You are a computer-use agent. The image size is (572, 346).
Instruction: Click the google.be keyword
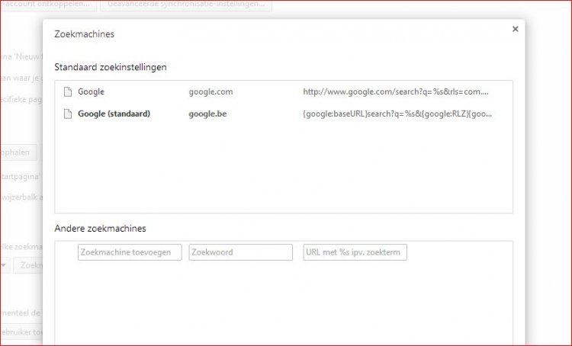(x=207, y=114)
